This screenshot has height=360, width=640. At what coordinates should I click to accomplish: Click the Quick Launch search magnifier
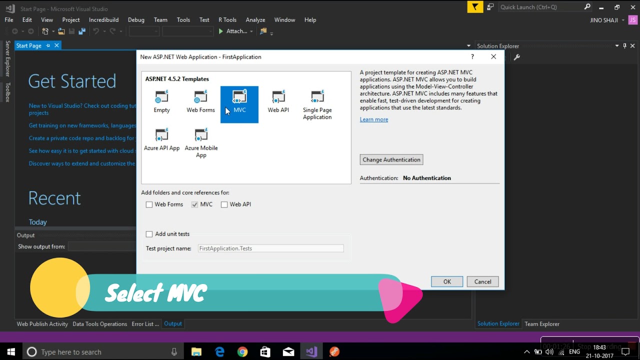click(x=587, y=7)
